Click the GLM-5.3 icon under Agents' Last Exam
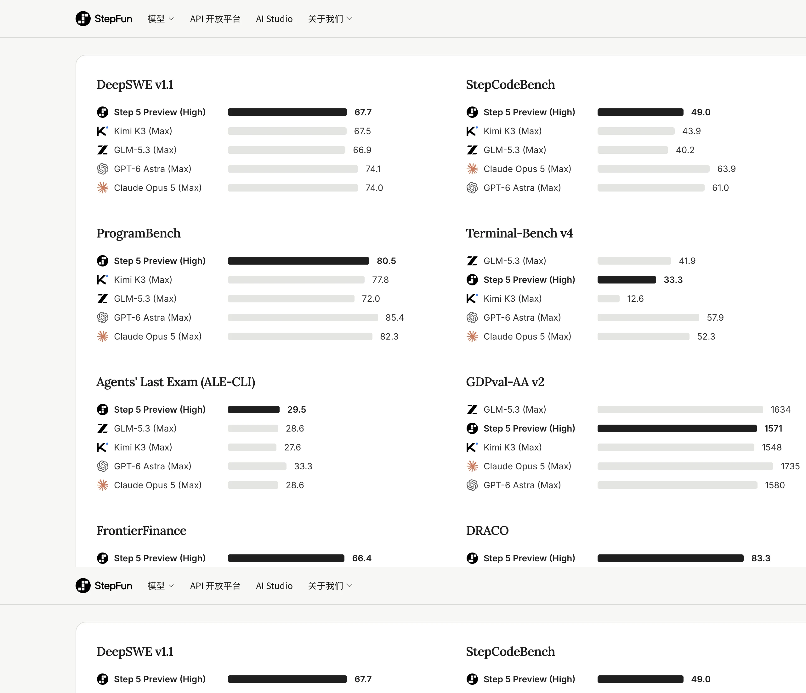806x693 pixels. pos(102,428)
